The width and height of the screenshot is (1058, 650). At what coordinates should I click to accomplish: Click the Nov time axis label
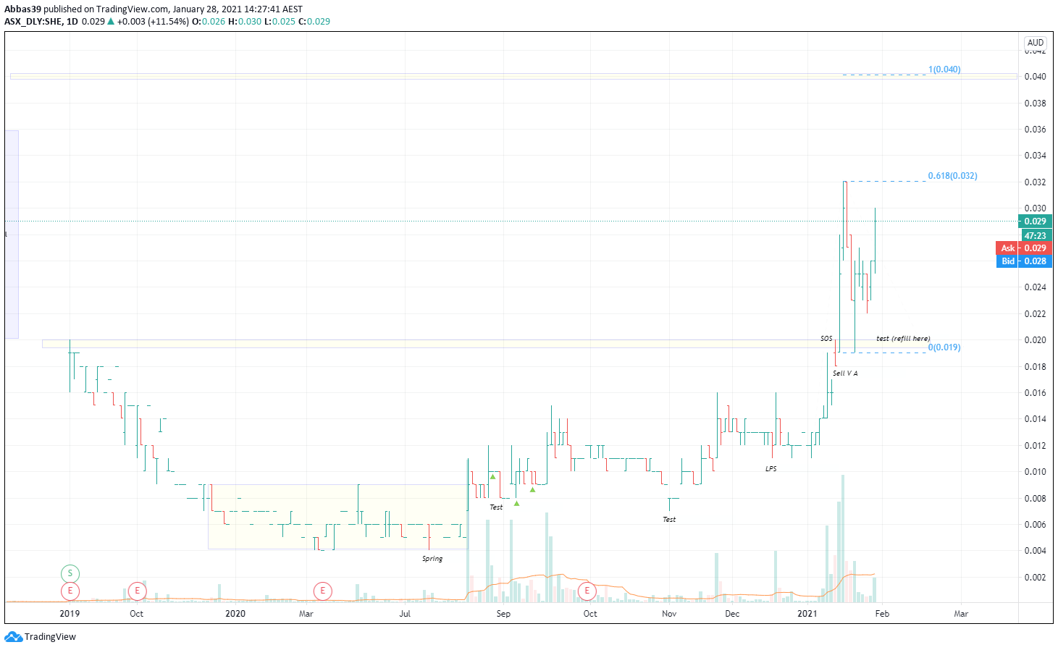669,614
